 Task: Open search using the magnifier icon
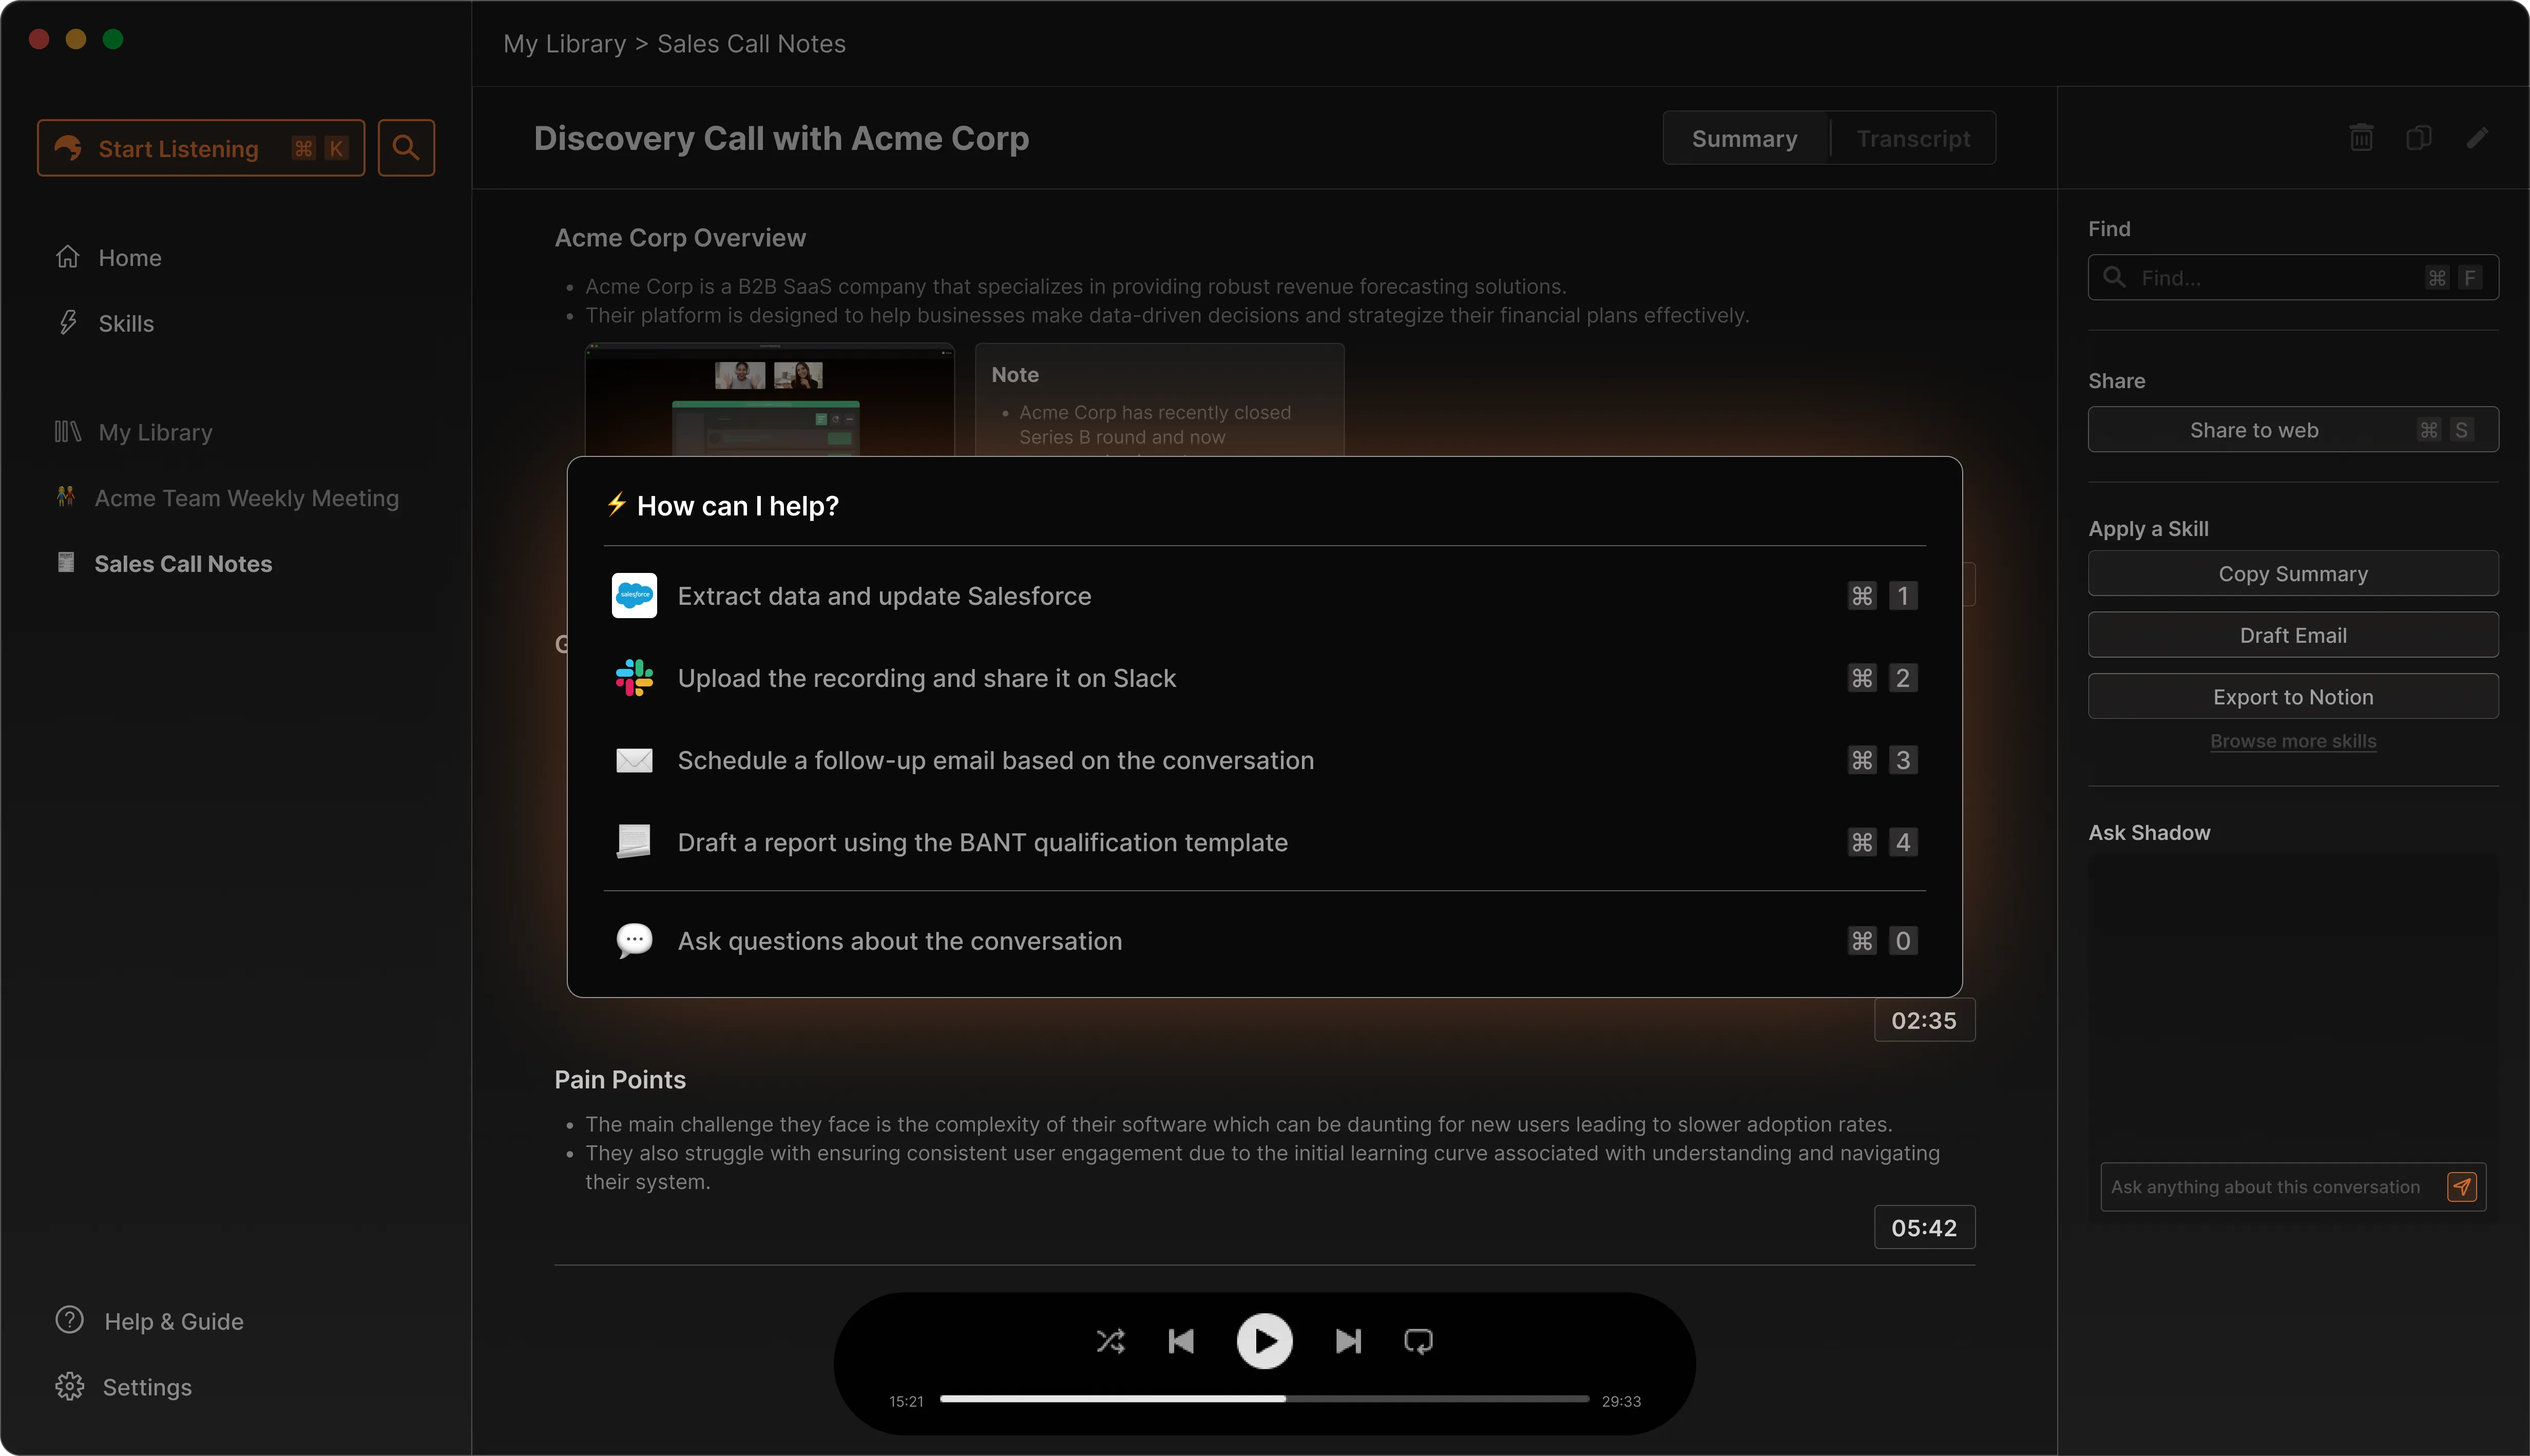406,147
